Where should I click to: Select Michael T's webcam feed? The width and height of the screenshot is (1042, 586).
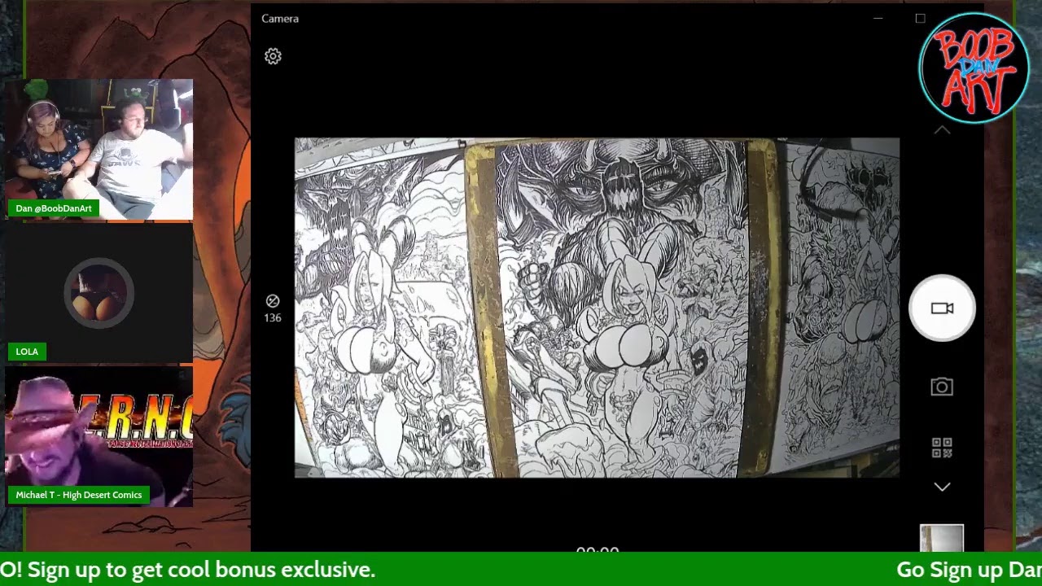coord(99,431)
